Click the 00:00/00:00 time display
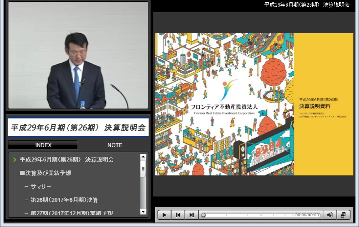This screenshot has width=359, height=227. tap(307, 215)
